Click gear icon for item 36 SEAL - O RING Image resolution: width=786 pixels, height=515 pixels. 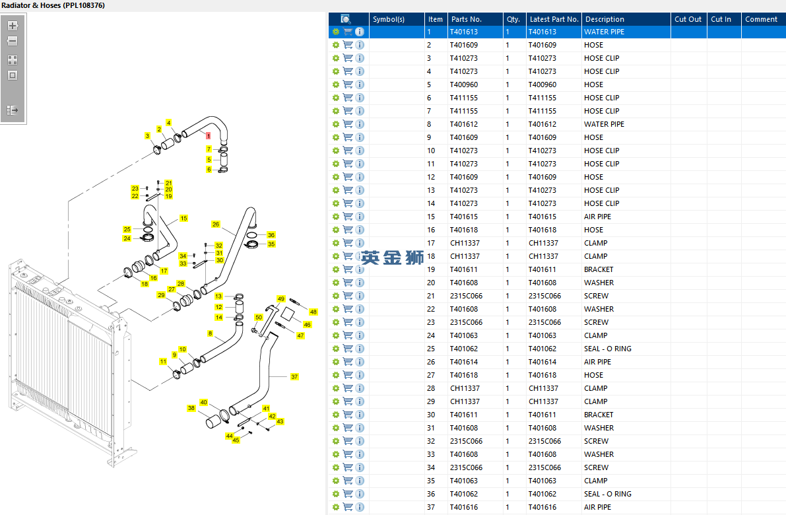(x=336, y=495)
